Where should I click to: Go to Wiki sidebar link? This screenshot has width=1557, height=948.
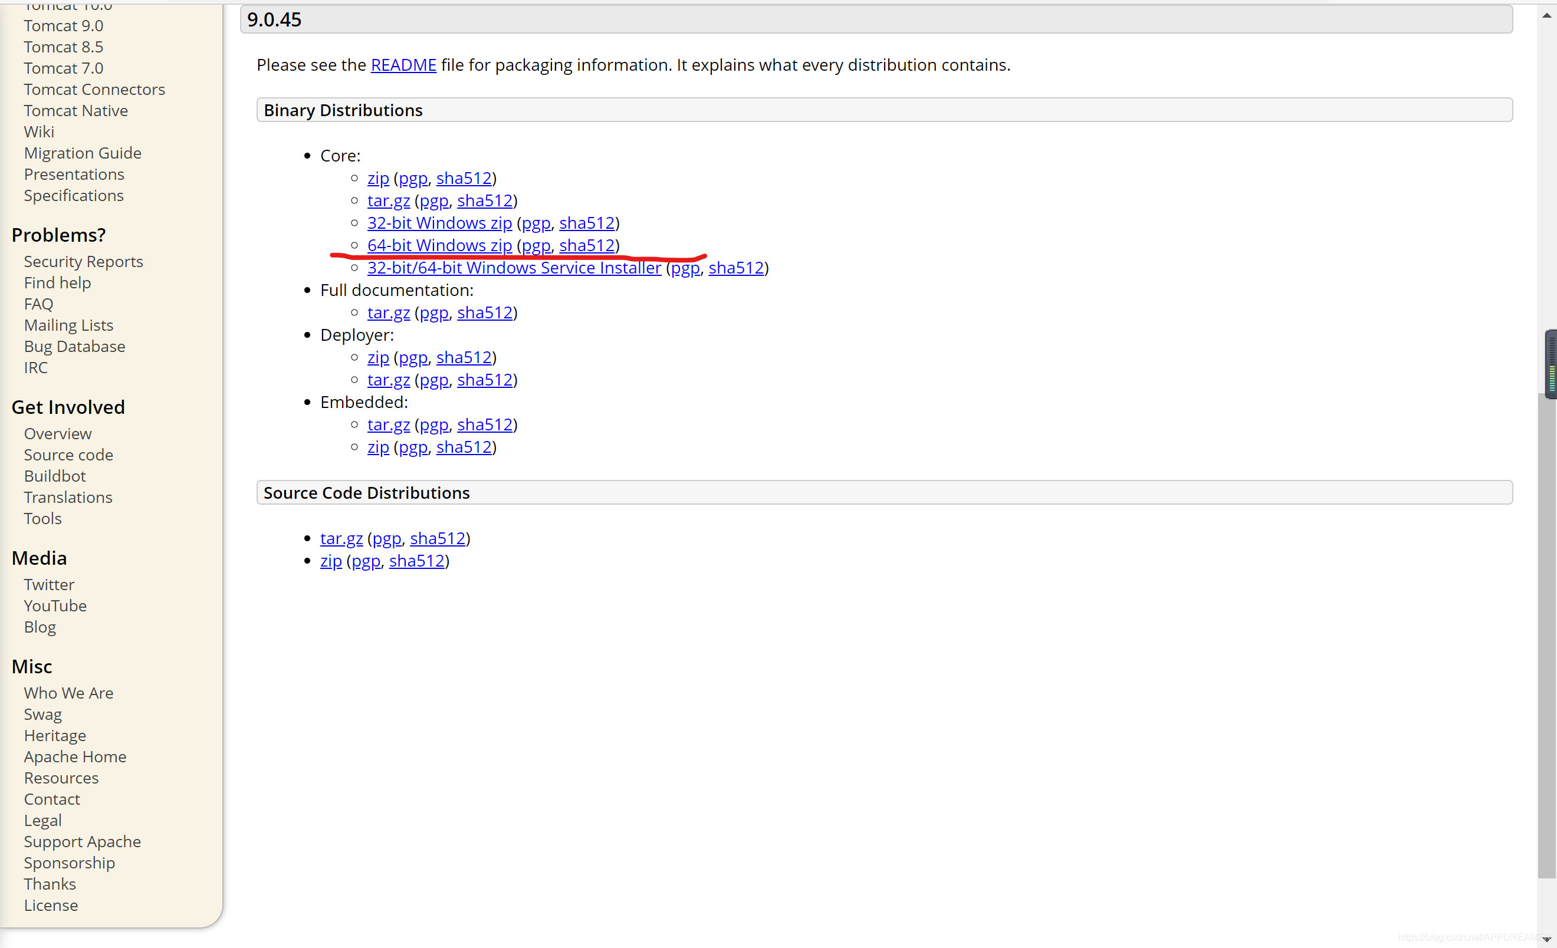pos(38,131)
